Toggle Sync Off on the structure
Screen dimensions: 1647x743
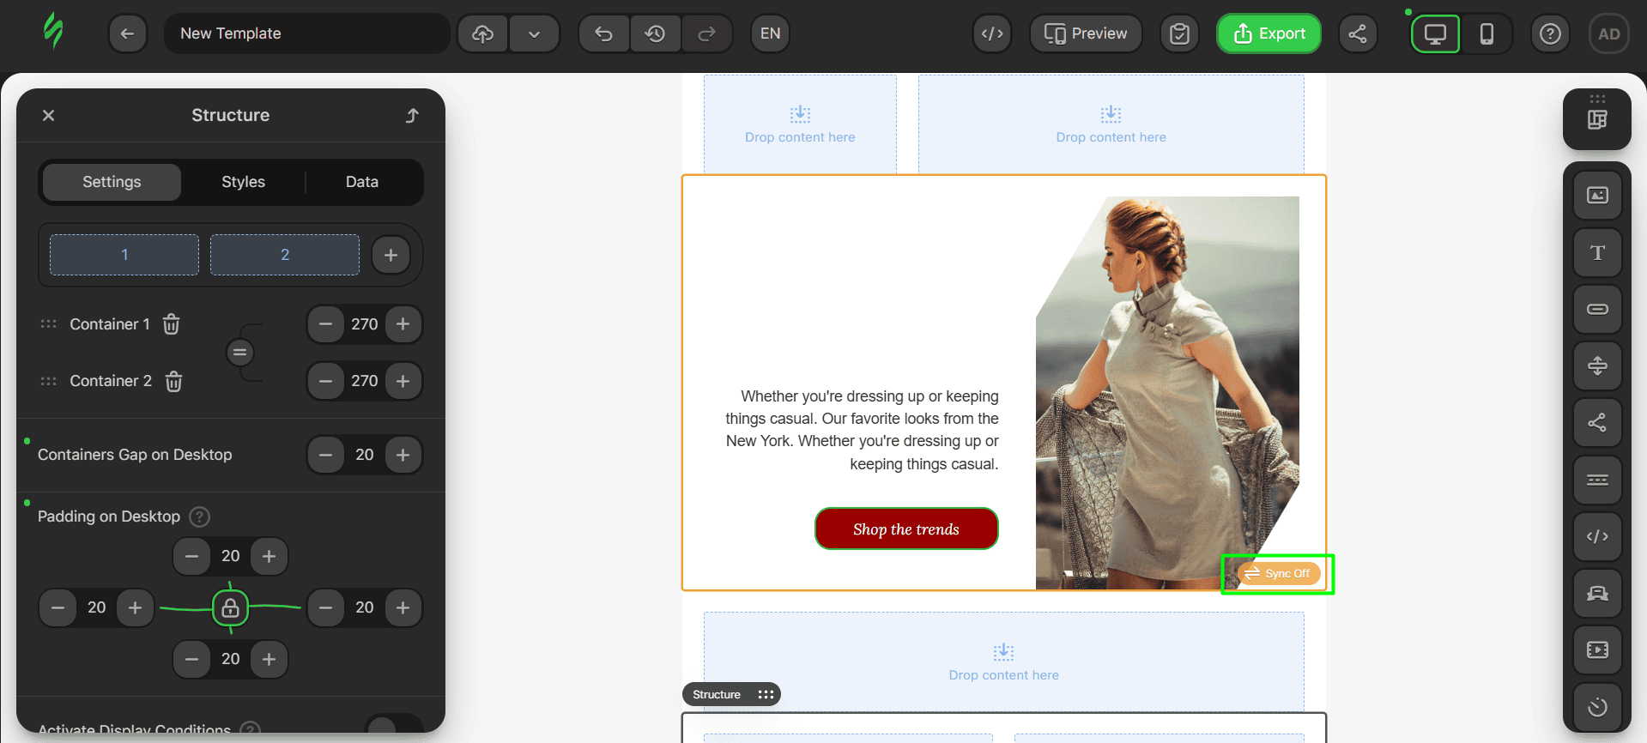pos(1278,573)
